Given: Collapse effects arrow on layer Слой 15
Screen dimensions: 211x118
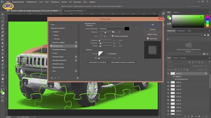Looking at the screenshot, I should tap(208, 73).
